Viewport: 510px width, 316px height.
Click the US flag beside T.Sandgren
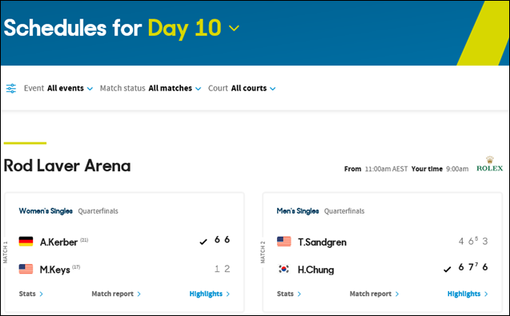(x=284, y=242)
